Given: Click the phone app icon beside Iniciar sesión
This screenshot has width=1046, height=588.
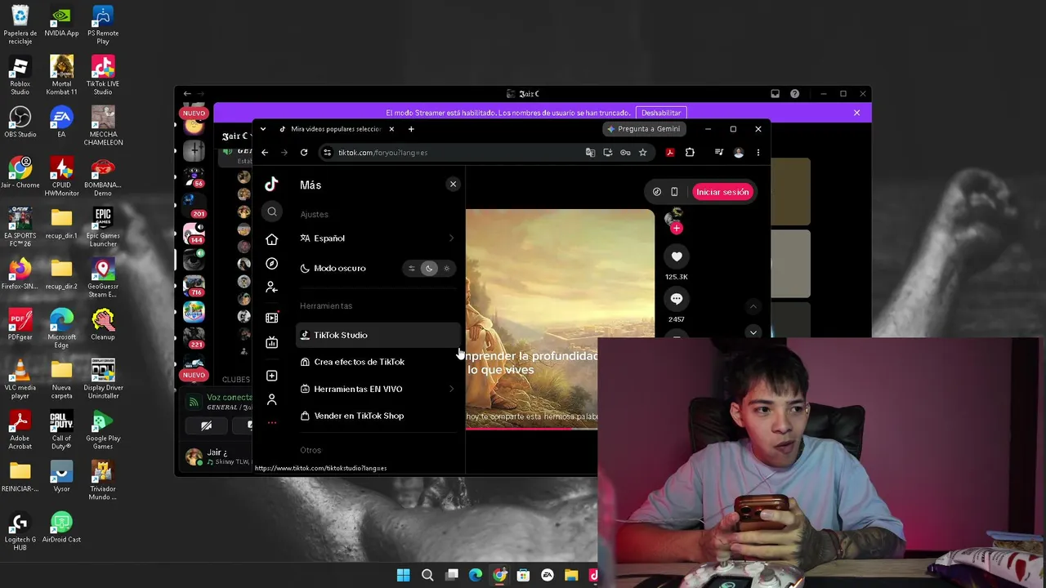Looking at the screenshot, I should tap(674, 192).
